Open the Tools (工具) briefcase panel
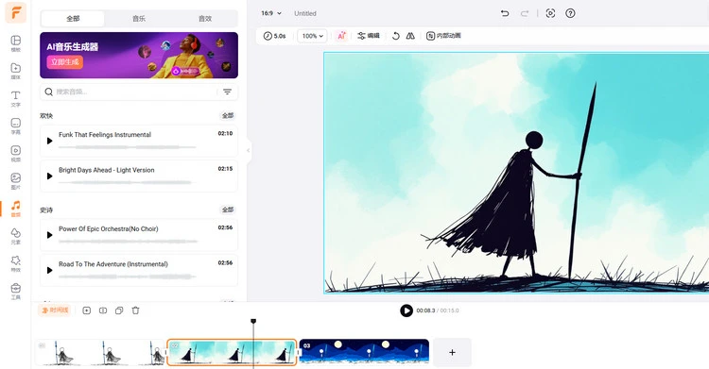This screenshot has height=369, width=709. click(15, 291)
